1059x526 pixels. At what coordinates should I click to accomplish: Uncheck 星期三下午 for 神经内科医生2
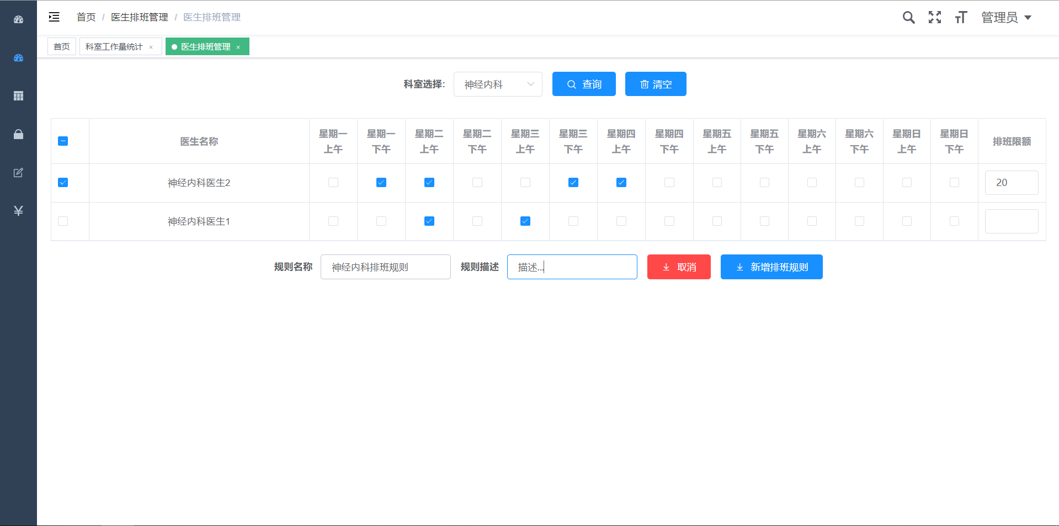point(573,183)
